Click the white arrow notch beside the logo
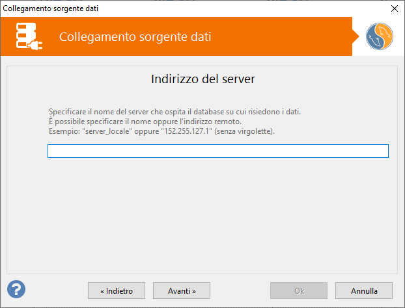The width and height of the screenshot is (405, 308). point(356,37)
